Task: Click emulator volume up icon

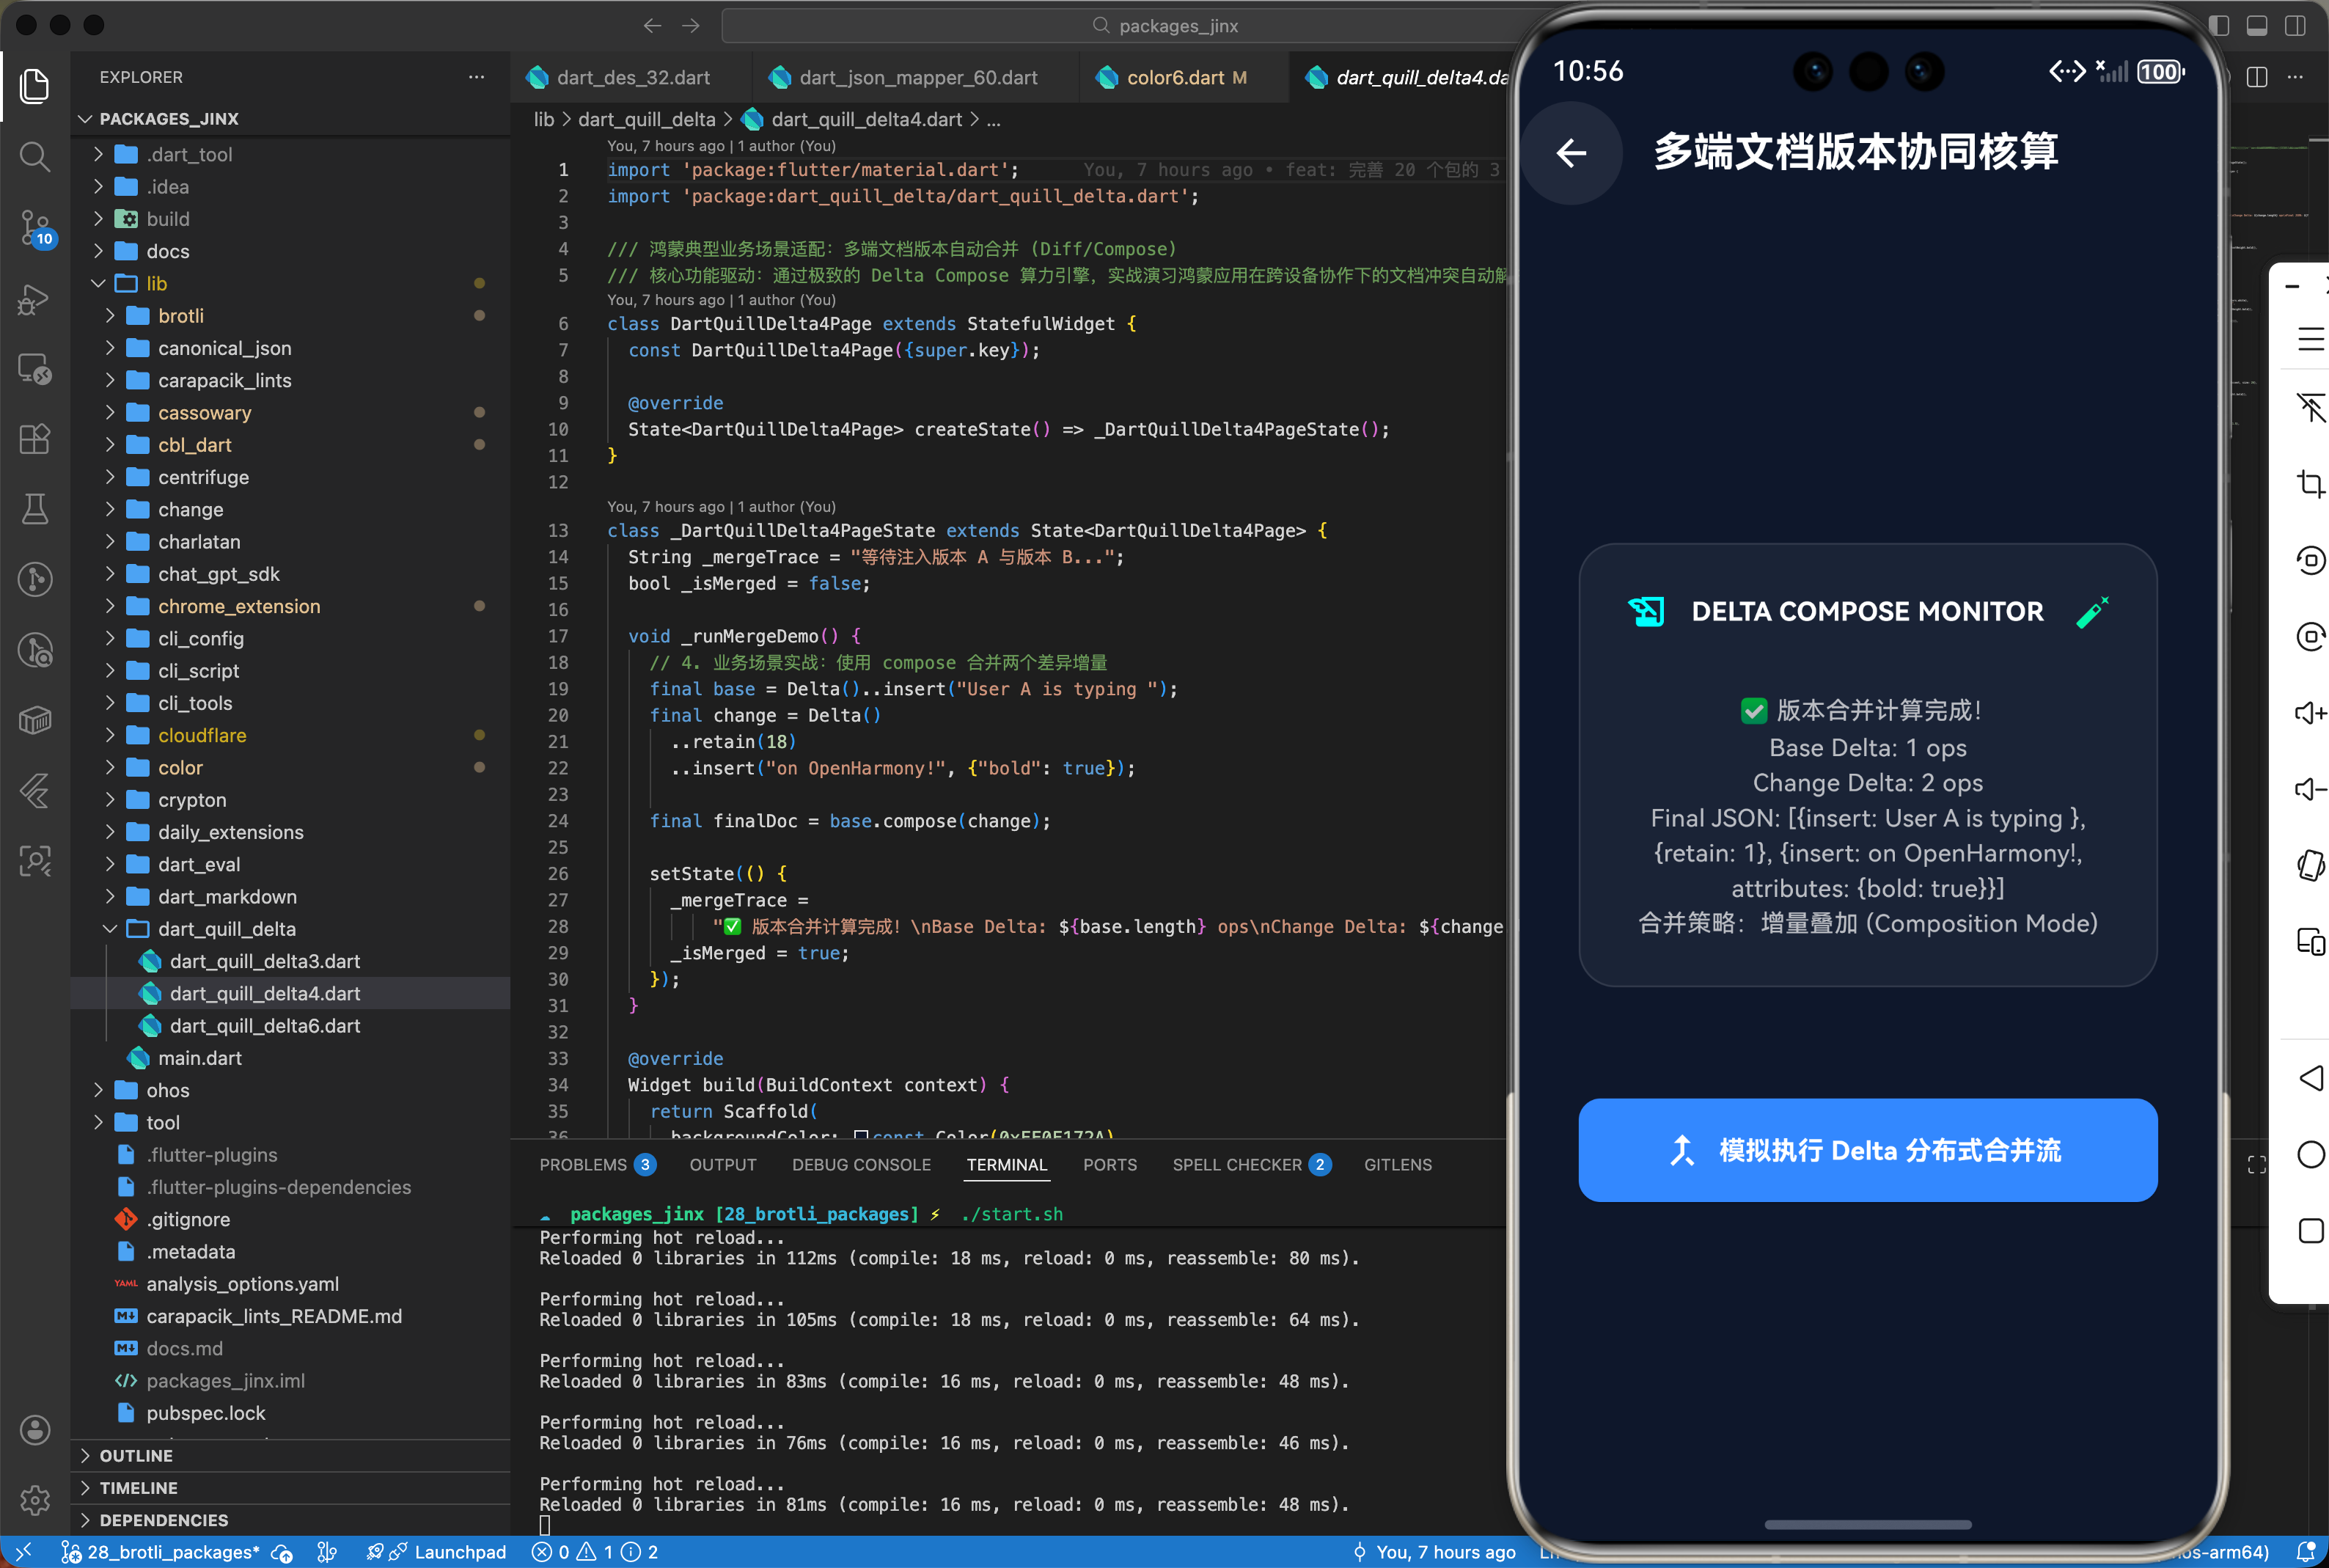Action: click(x=2310, y=713)
